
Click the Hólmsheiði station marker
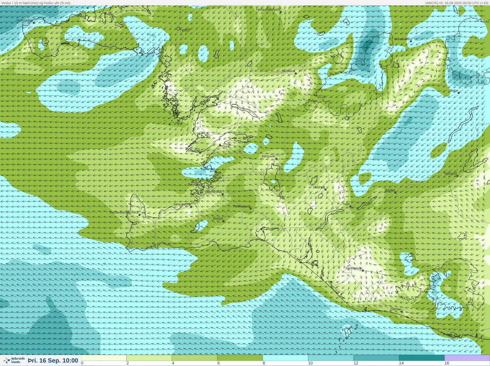(x=222, y=194)
